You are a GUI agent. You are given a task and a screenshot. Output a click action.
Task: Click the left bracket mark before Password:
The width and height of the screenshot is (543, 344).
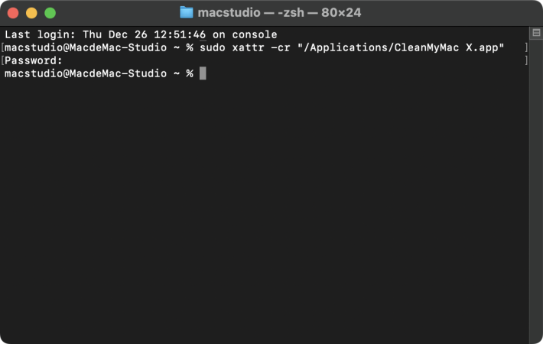pos(2,60)
